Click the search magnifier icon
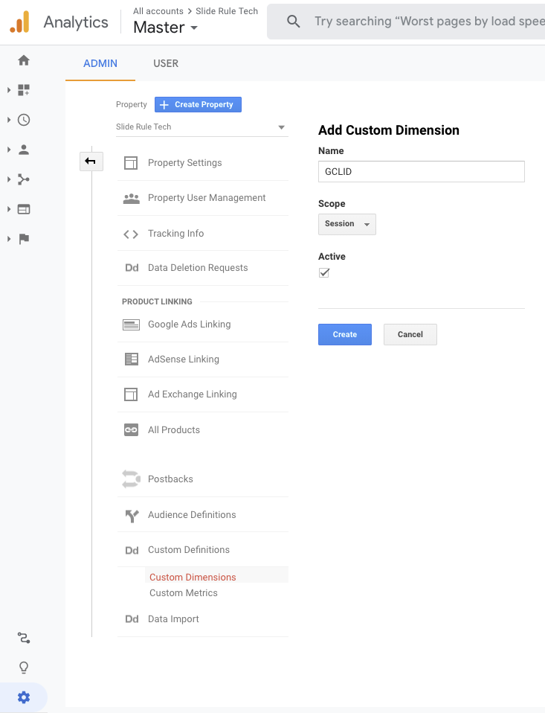 pos(294,22)
